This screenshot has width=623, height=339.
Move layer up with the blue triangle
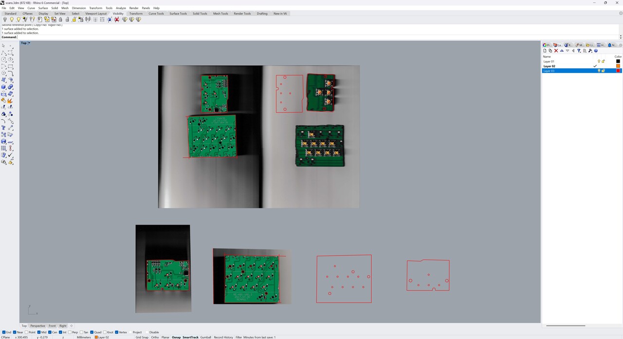point(562,51)
